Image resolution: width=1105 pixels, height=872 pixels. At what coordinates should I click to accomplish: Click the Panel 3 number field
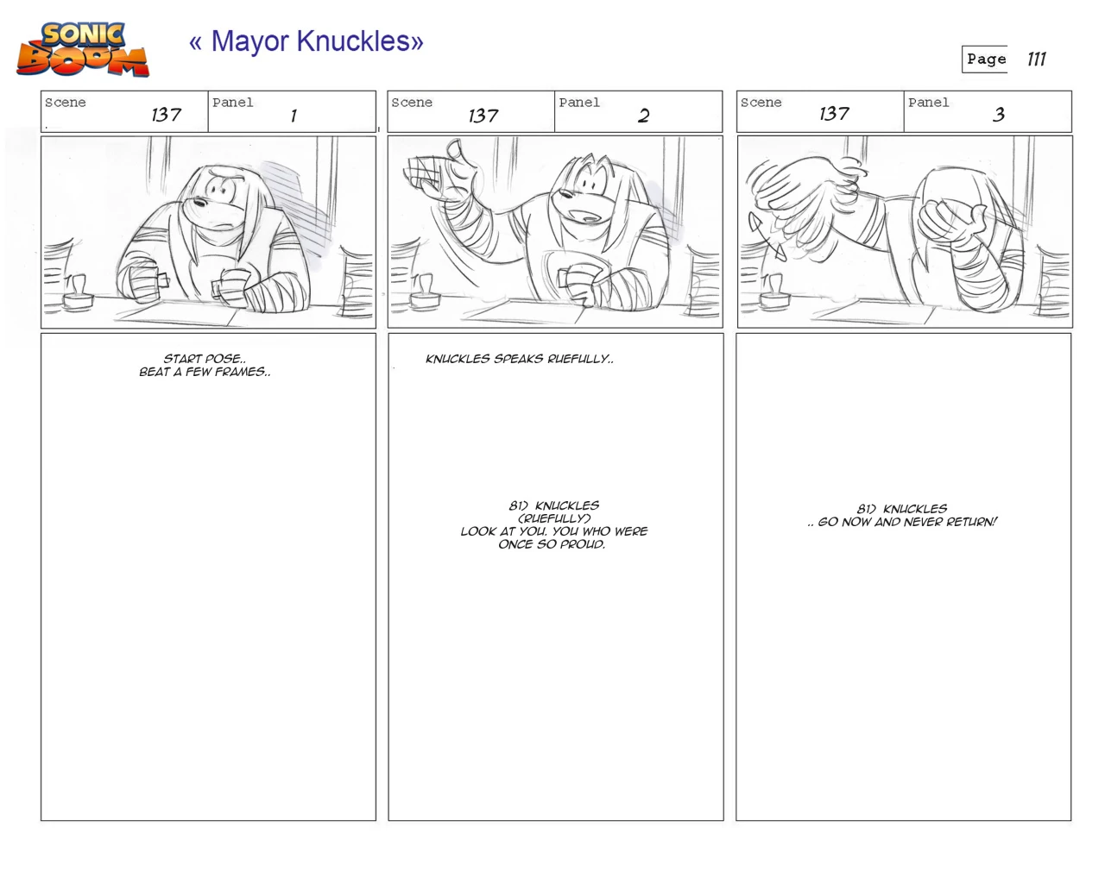(988, 111)
